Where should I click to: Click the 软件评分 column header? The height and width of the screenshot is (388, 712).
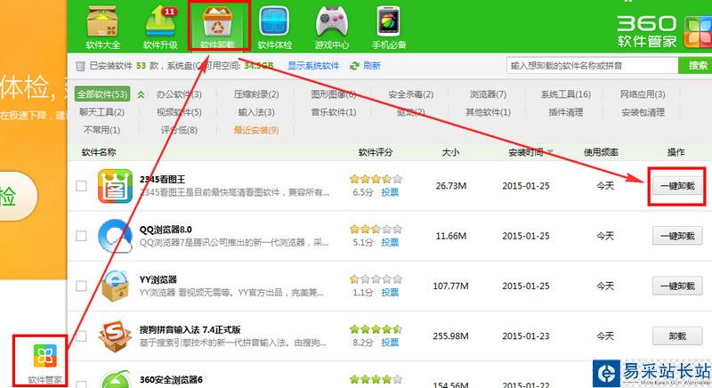click(375, 152)
